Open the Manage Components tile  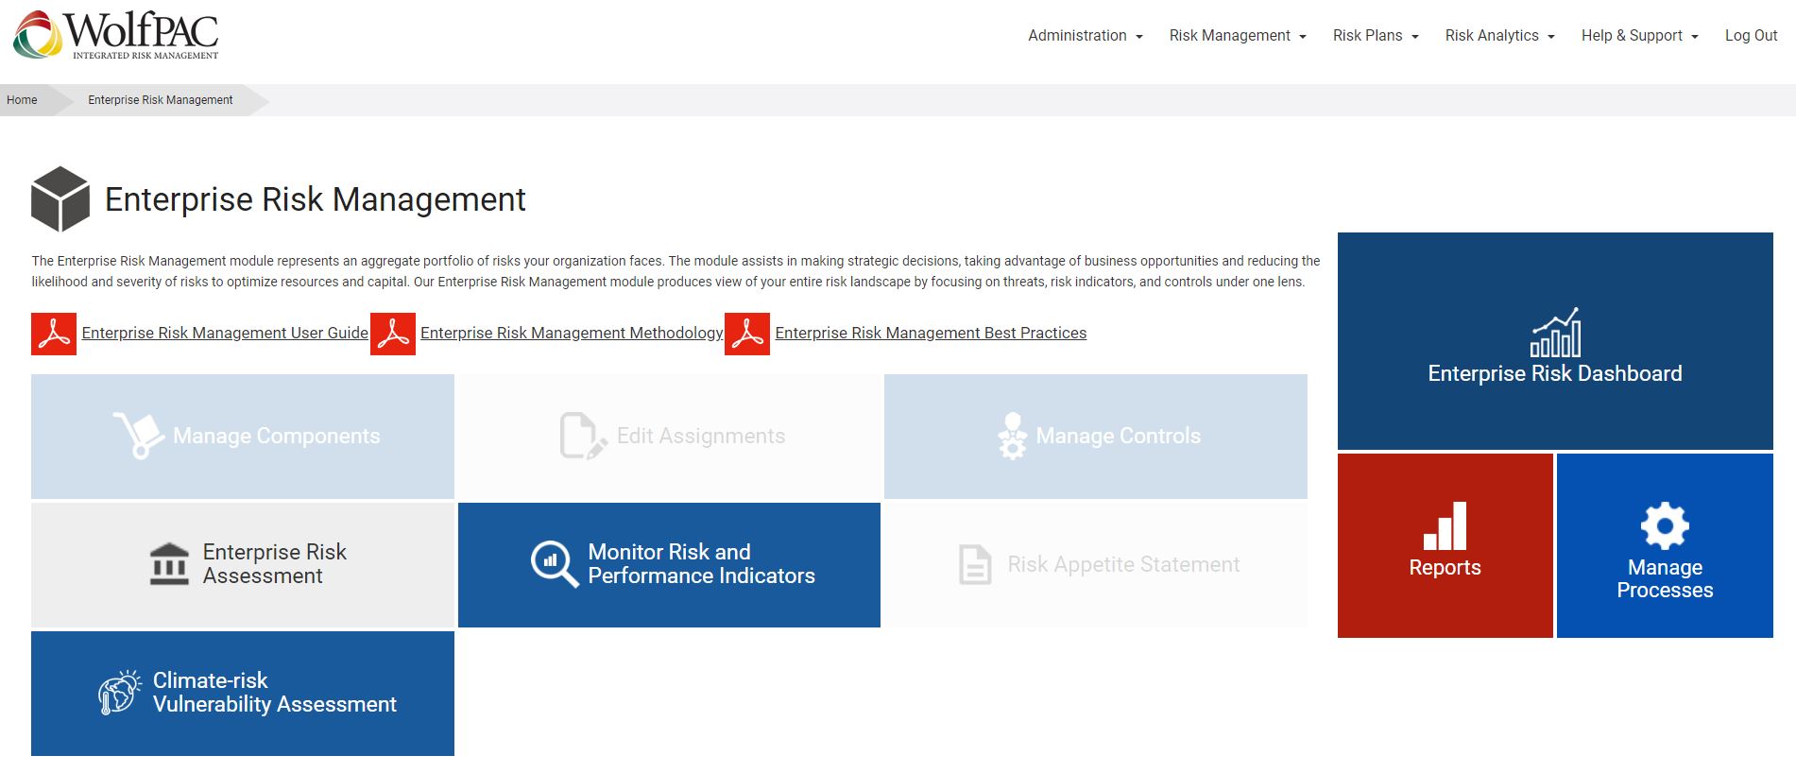click(x=243, y=437)
